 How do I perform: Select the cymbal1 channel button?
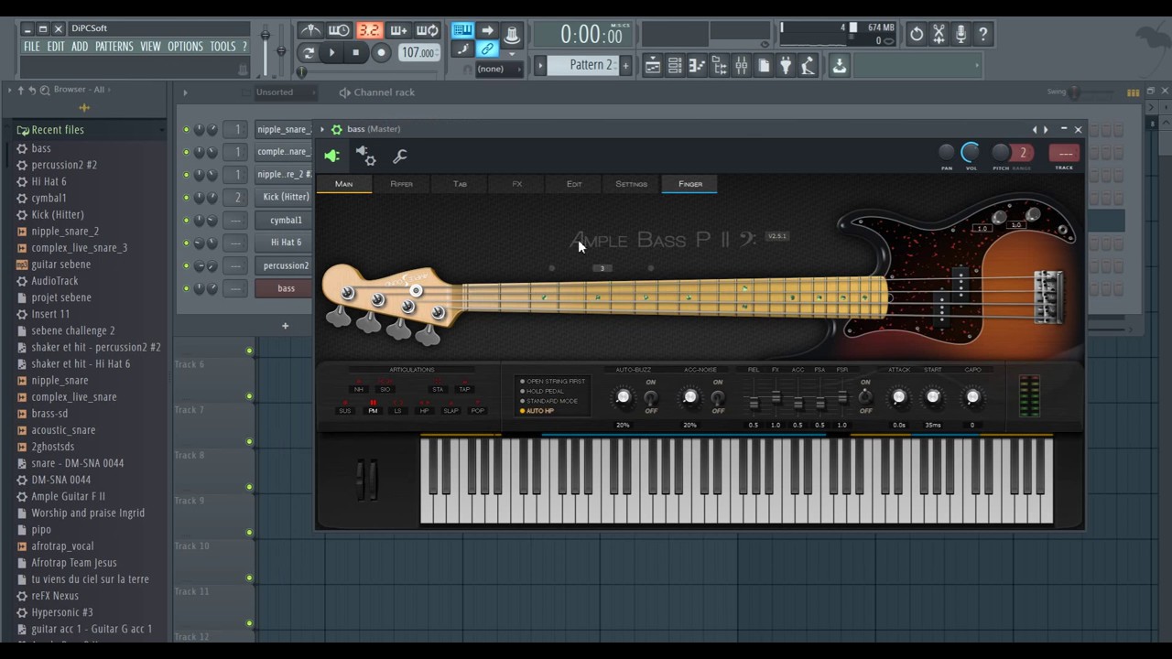[x=286, y=221]
